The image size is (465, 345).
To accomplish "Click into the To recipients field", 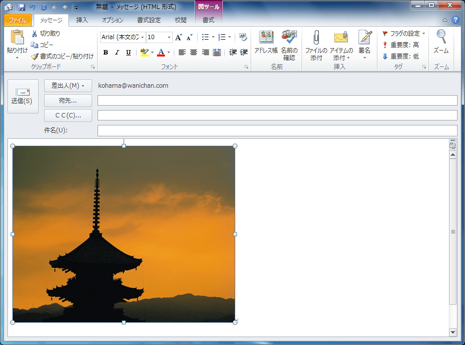I will point(277,100).
